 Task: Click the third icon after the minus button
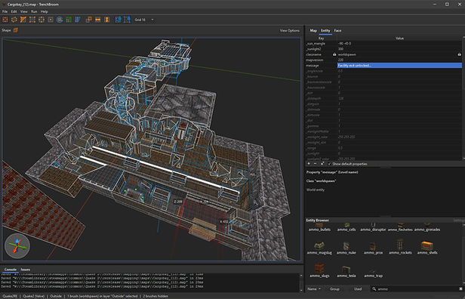pyautogui.click(x=322, y=164)
